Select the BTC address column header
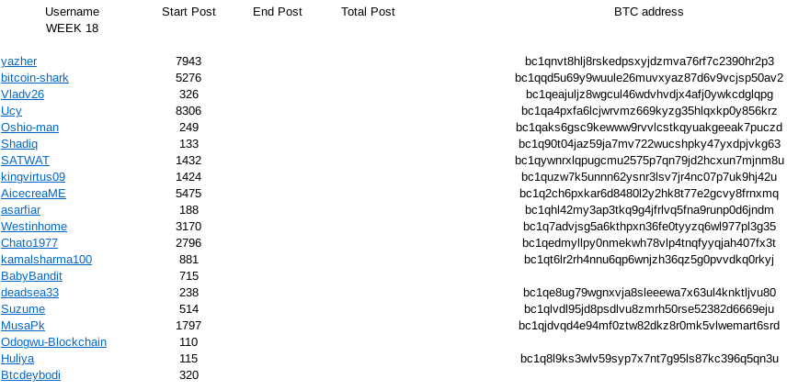The width and height of the screenshot is (787, 390). (x=648, y=12)
